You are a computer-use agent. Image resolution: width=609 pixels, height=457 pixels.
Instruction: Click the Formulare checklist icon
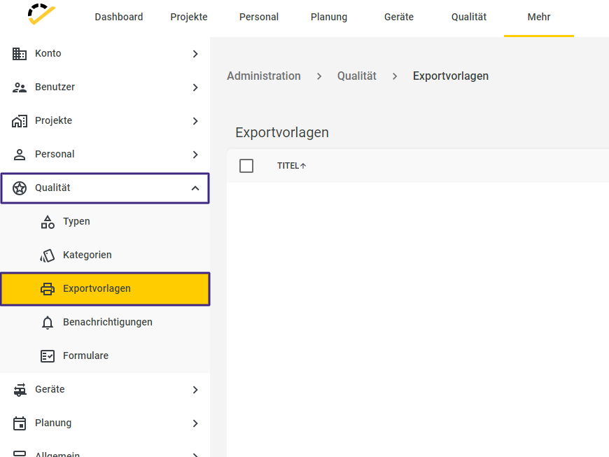(x=48, y=356)
